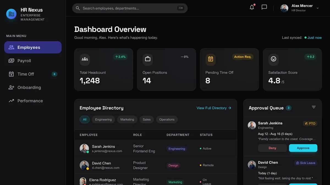Click the Remote status of David Chen
330x185 pixels.
pyautogui.click(x=207, y=165)
